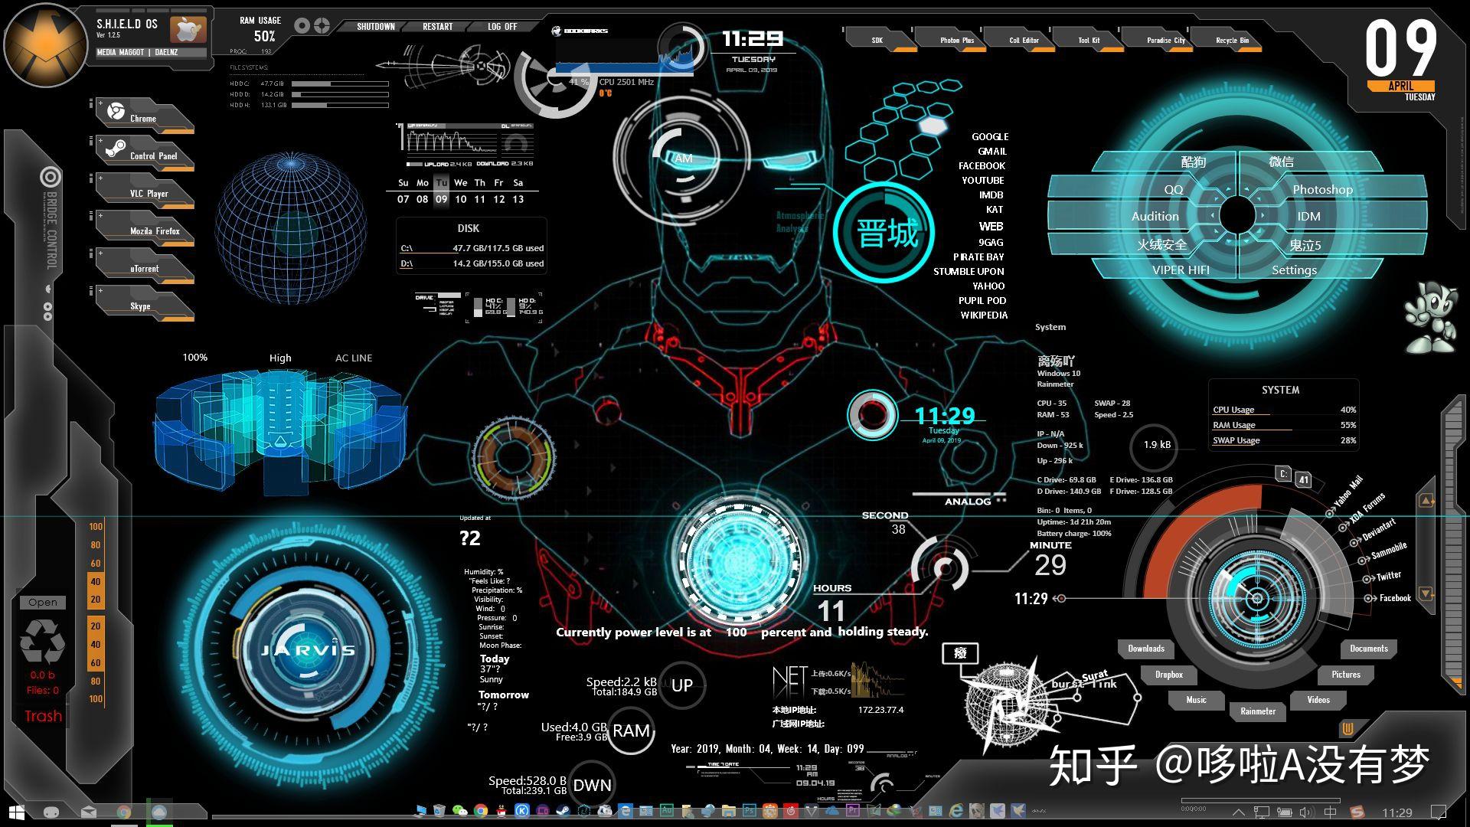Open the YOUTUBE web link
This screenshot has height=827, width=1470.
pyautogui.click(x=983, y=180)
